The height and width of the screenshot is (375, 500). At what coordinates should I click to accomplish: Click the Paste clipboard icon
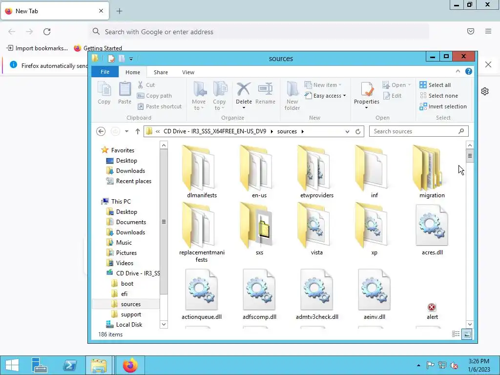pos(125,92)
